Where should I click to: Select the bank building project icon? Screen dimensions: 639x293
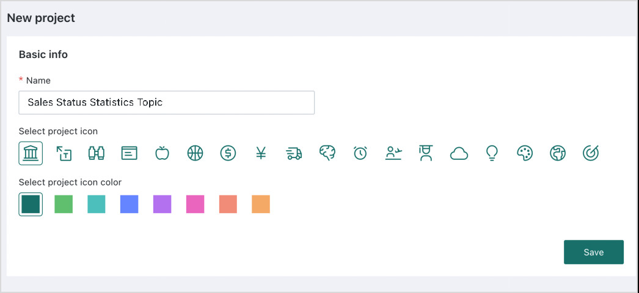pos(31,153)
